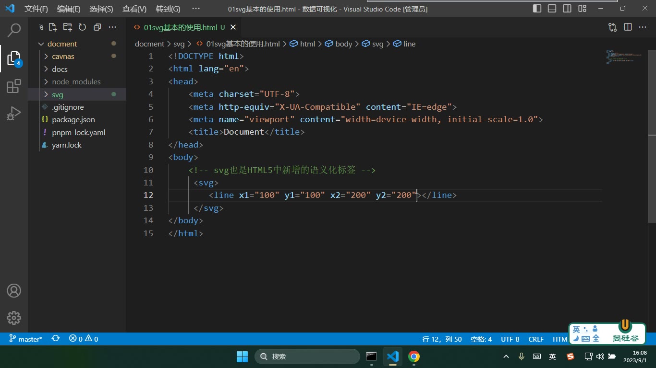Open the Search view in activity bar
The height and width of the screenshot is (368, 656).
point(14,30)
